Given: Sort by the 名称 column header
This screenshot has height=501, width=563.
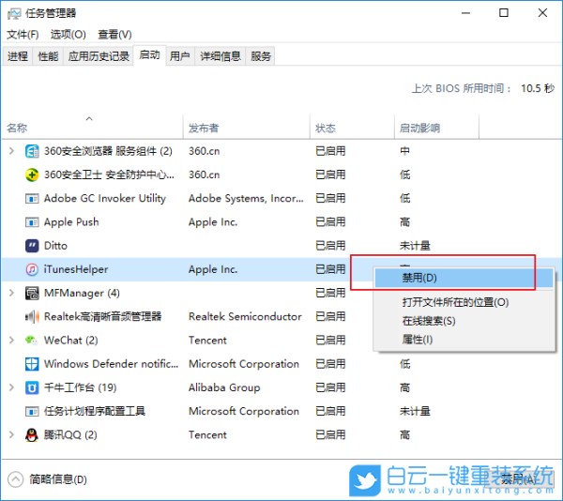Looking at the screenshot, I should click(93, 127).
